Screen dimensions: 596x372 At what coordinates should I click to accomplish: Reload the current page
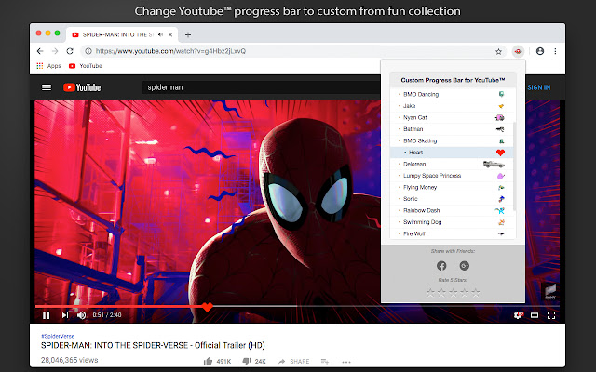pos(72,51)
